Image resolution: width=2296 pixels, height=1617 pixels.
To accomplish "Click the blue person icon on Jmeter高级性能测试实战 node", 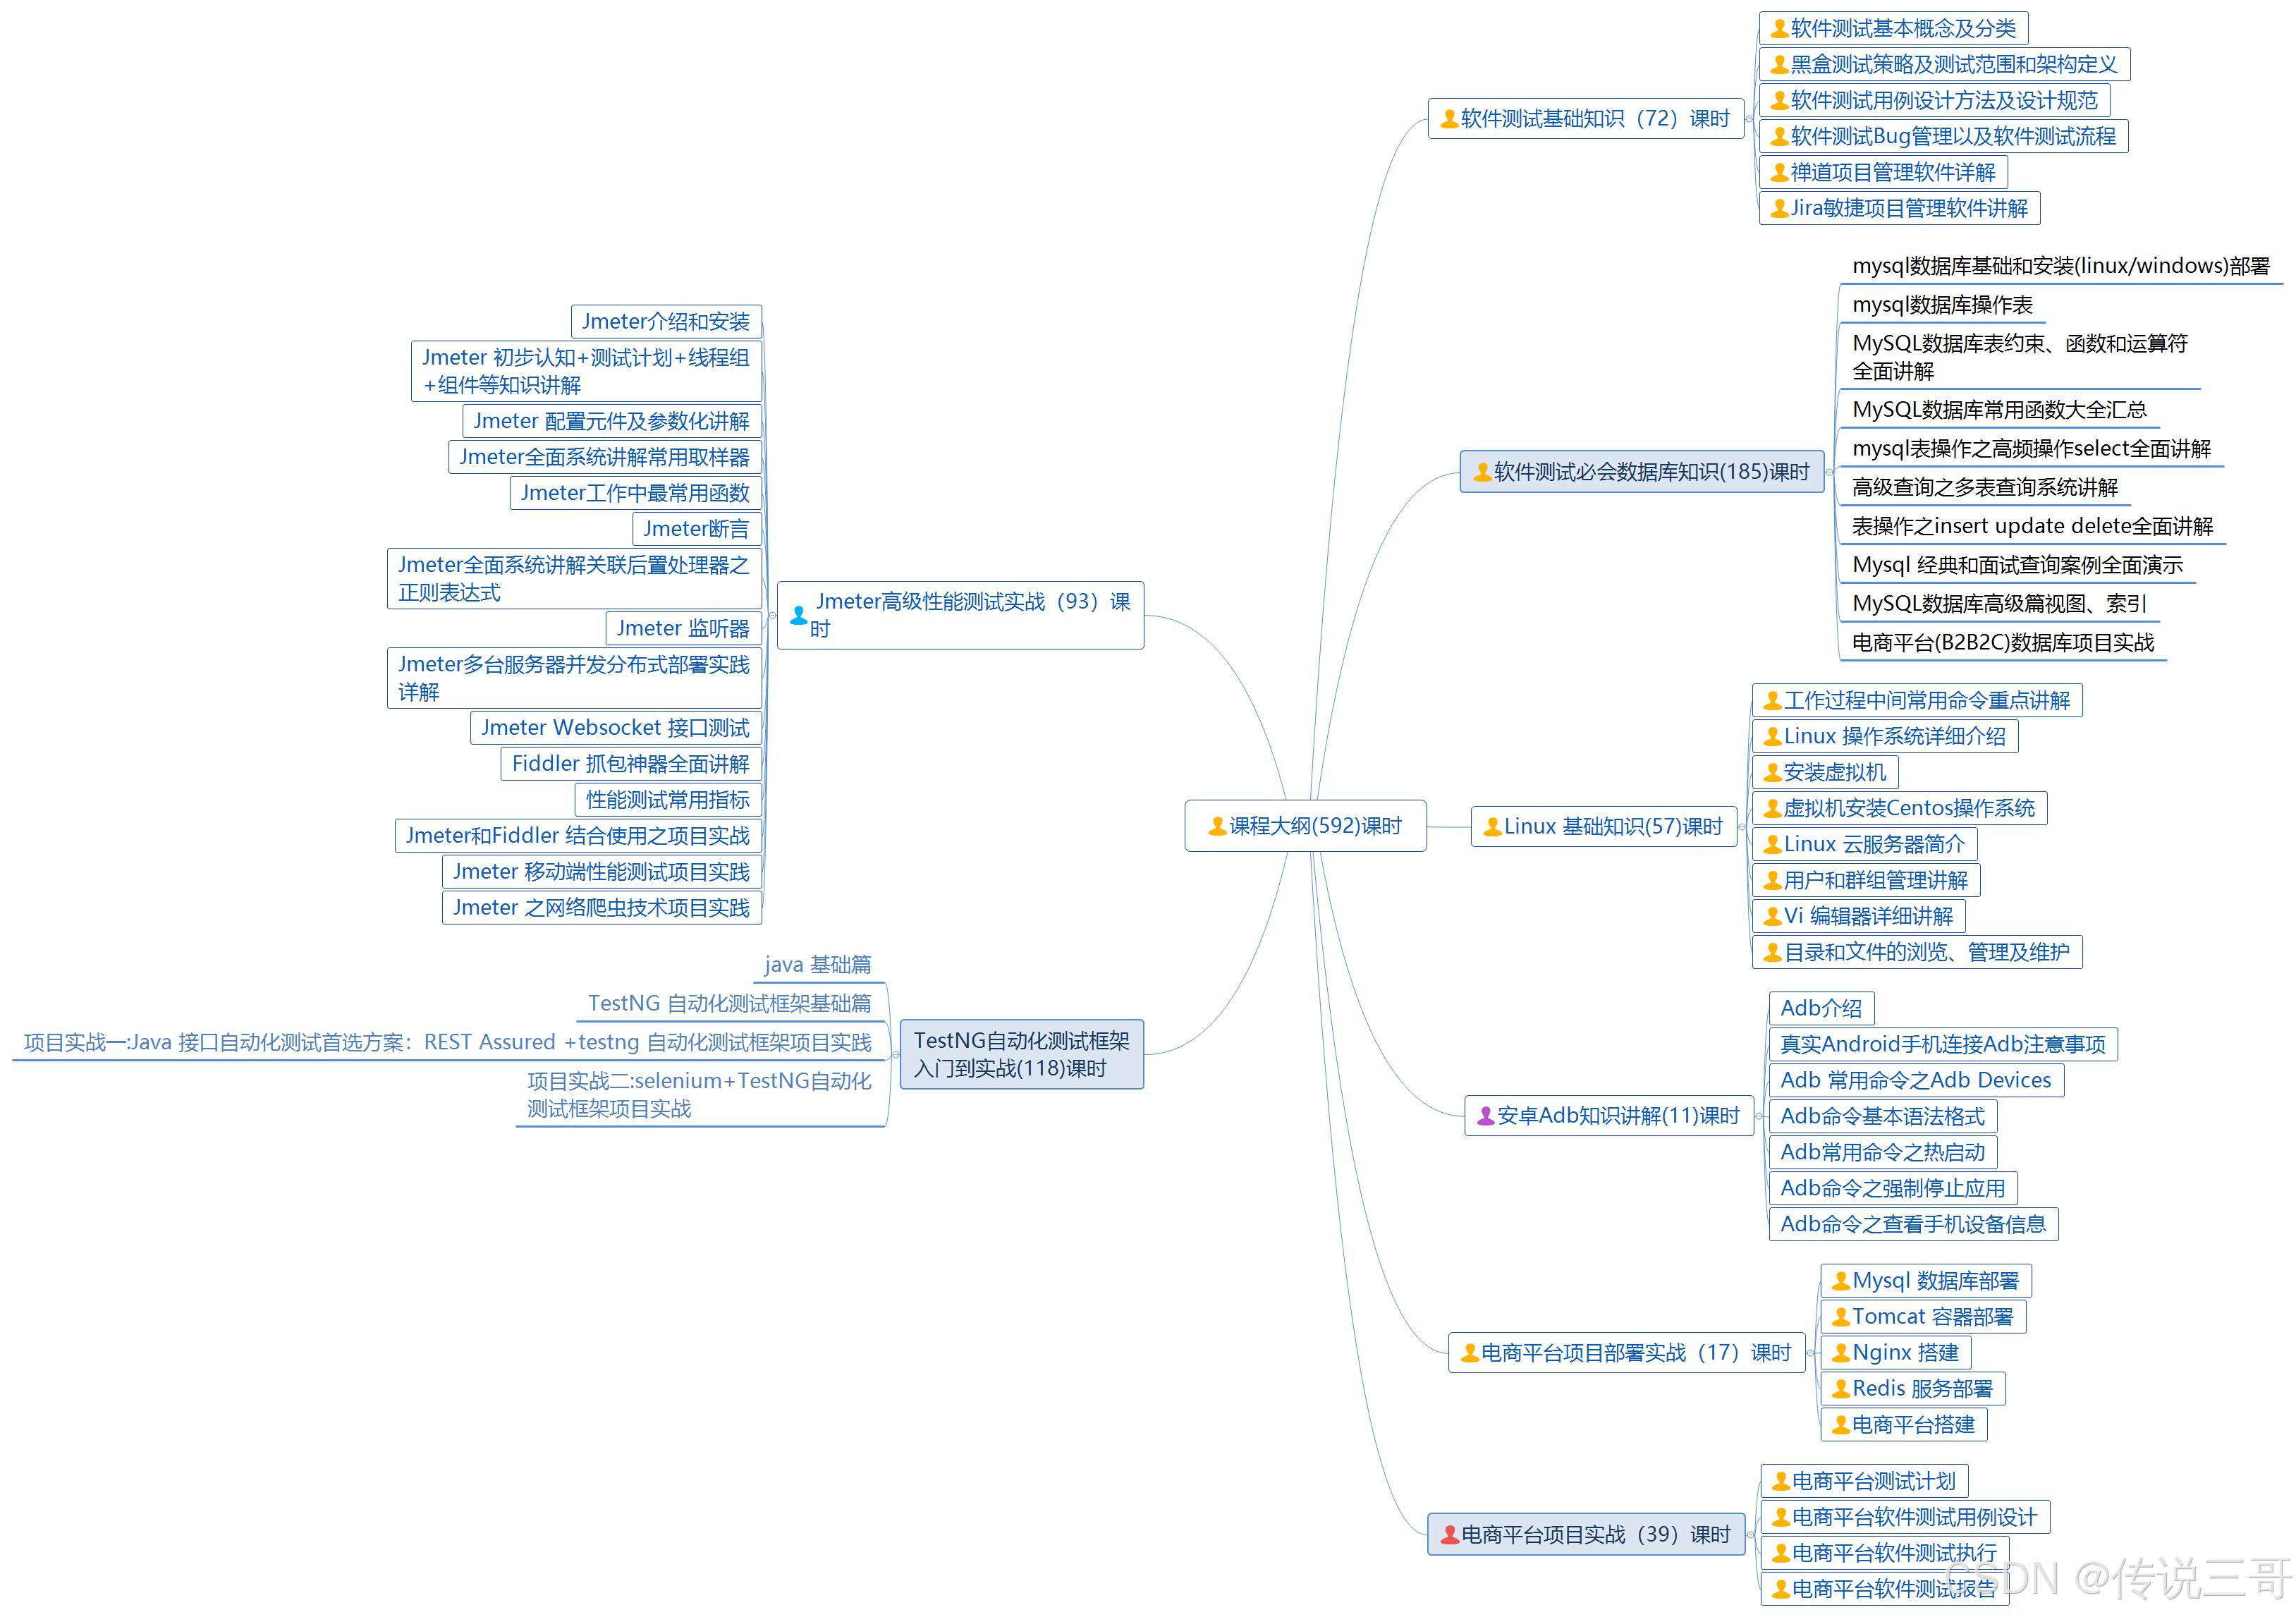I will (798, 615).
